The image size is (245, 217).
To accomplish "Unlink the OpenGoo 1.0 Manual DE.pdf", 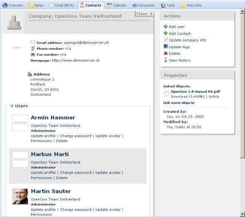I will coord(214,96).
